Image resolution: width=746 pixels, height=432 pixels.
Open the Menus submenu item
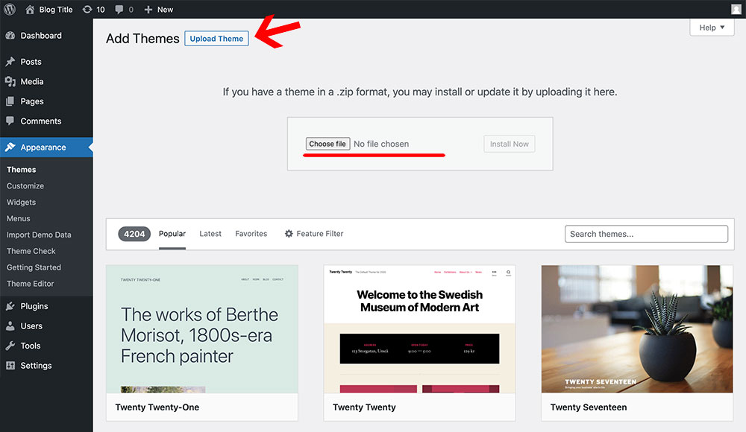tap(18, 219)
